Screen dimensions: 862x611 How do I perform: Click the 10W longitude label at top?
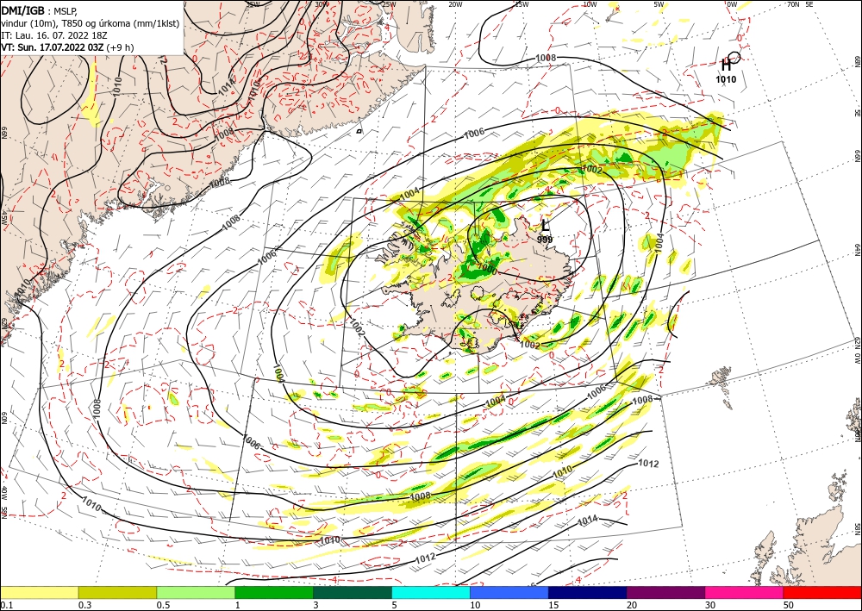pyautogui.click(x=590, y=4)
